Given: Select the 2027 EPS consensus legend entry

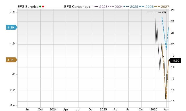Looking at the screenshot, I should (x=162, y=7).
